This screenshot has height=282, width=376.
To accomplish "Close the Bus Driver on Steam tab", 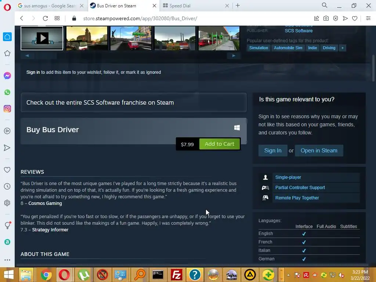I will coord(155,6).
